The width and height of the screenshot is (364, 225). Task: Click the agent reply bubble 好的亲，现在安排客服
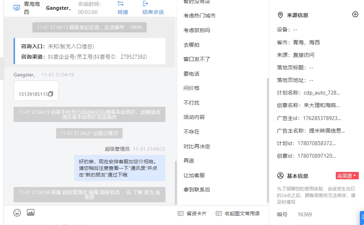coord(120,168)
